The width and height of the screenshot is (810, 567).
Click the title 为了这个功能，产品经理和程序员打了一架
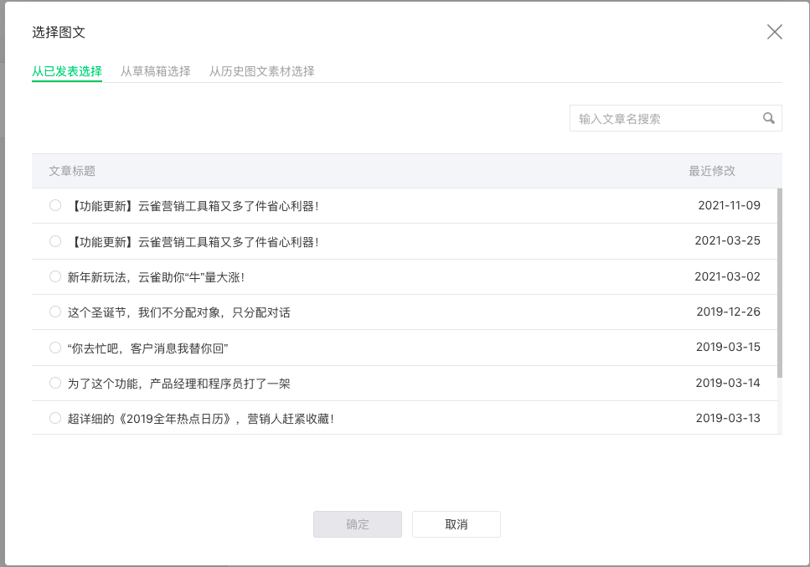click(x=178, y=384)
